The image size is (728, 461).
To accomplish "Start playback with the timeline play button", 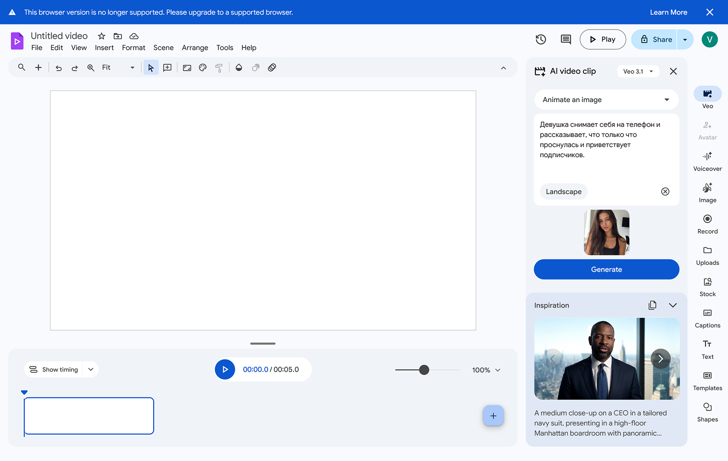I will [225, 370].
